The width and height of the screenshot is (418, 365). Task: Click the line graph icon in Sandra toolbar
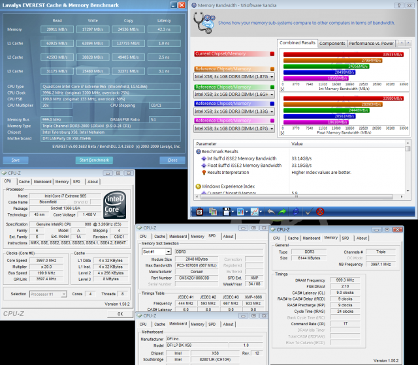click(255, 212)
